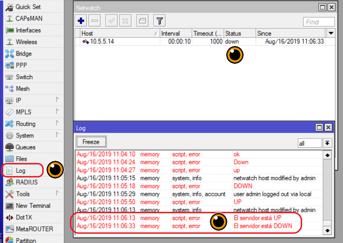Click Log scrollbar down arrow
This screenshot has height=243, width=343.
pyautogui.click(x=327, y=230)
